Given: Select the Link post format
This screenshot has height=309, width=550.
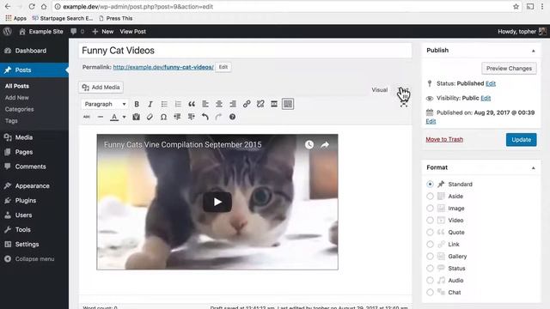Looking at the screenshot, I should (x=430, y=244).
